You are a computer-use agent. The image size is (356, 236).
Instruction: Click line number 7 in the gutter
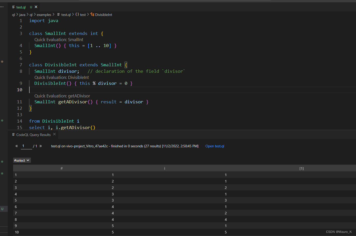click(21, 65)
